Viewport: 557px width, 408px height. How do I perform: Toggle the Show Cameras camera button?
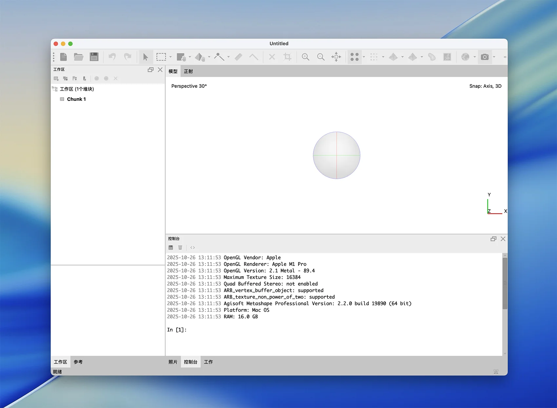pos(485,57)
